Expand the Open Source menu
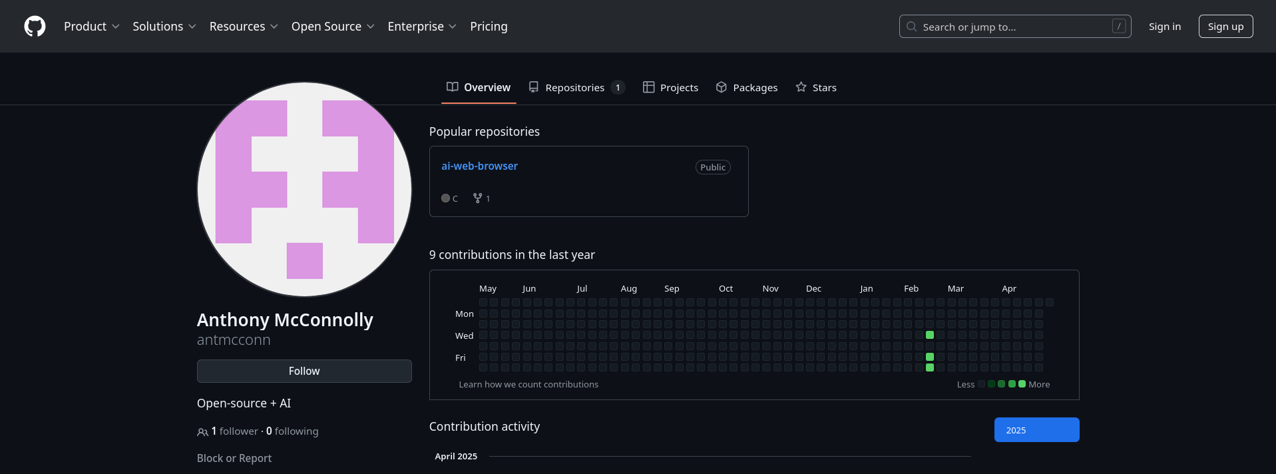The image size is (1276, 474). pos(332,27)
